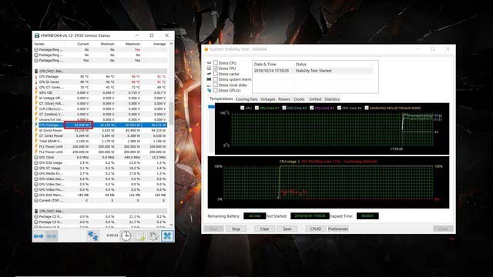Viewport: 493px width, 277px height.
Task: Click the AIDA64 CPU Usage graph area
Action: pos(329,182)
